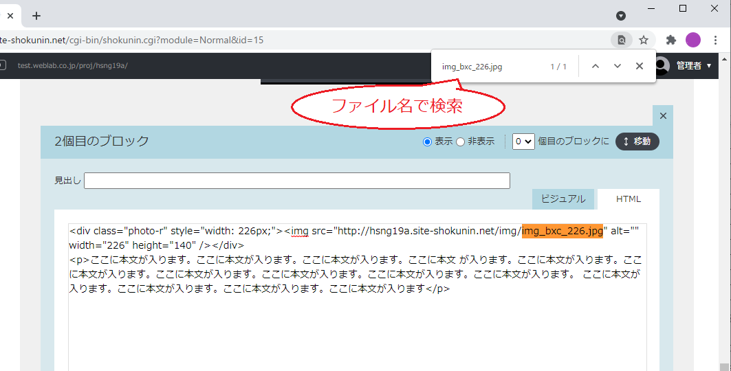The width and height of the screenshot is (731, 371).
Task: Switch to the HTML tab
Action: click(628, 199)
